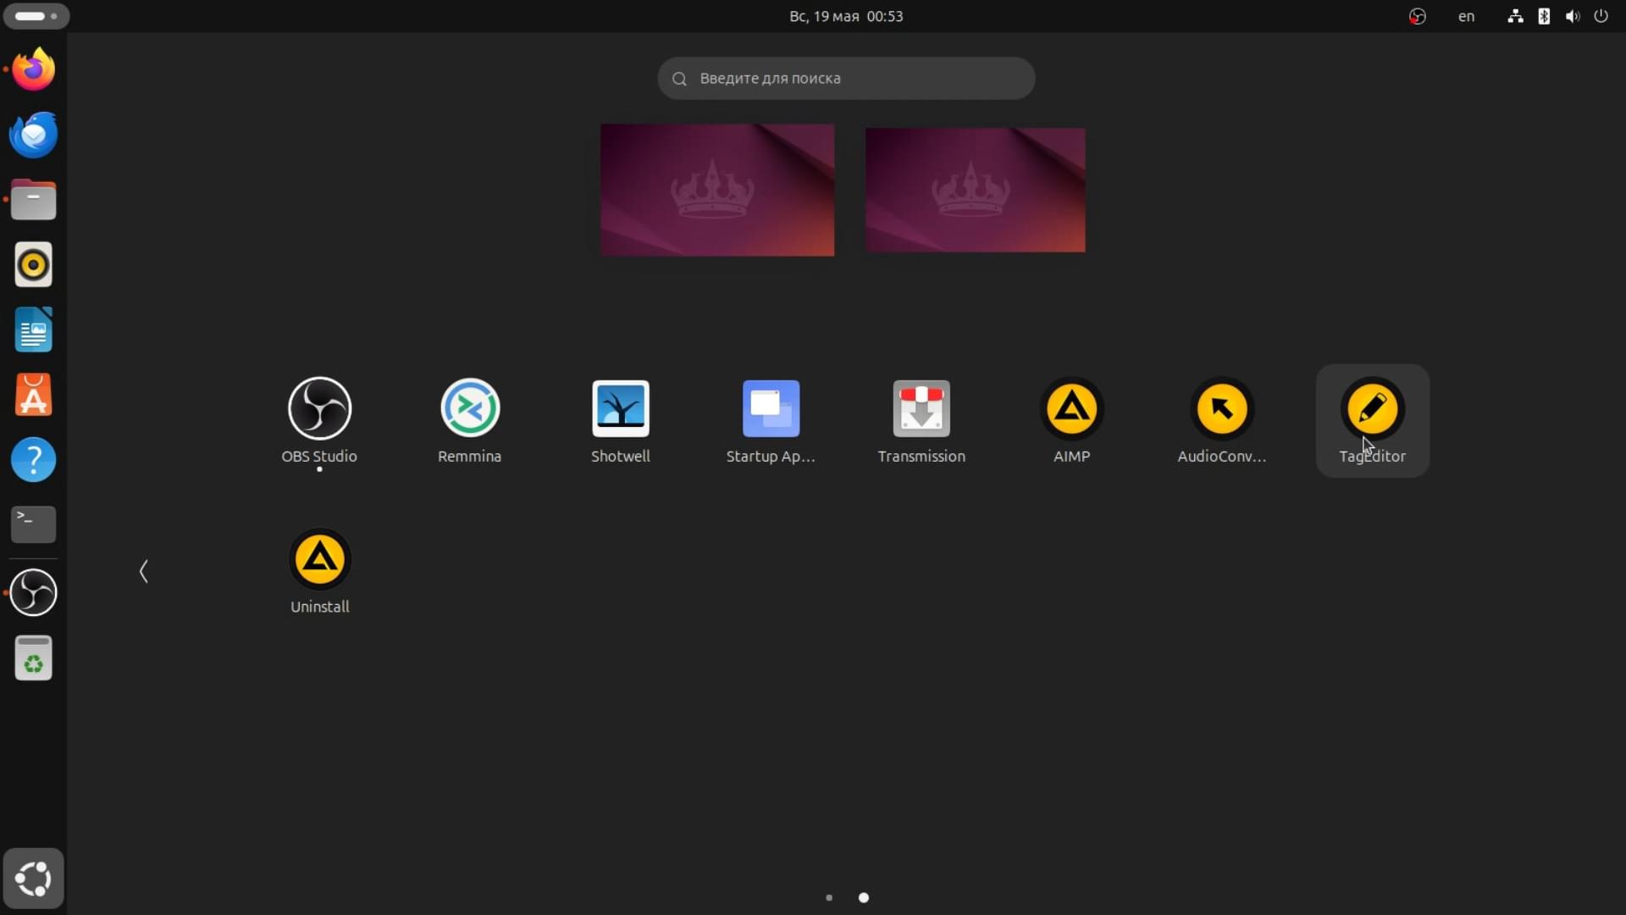Open Firefox from the dock
This screenshot has width=1626, height=915.
click(x=34, y=69)
